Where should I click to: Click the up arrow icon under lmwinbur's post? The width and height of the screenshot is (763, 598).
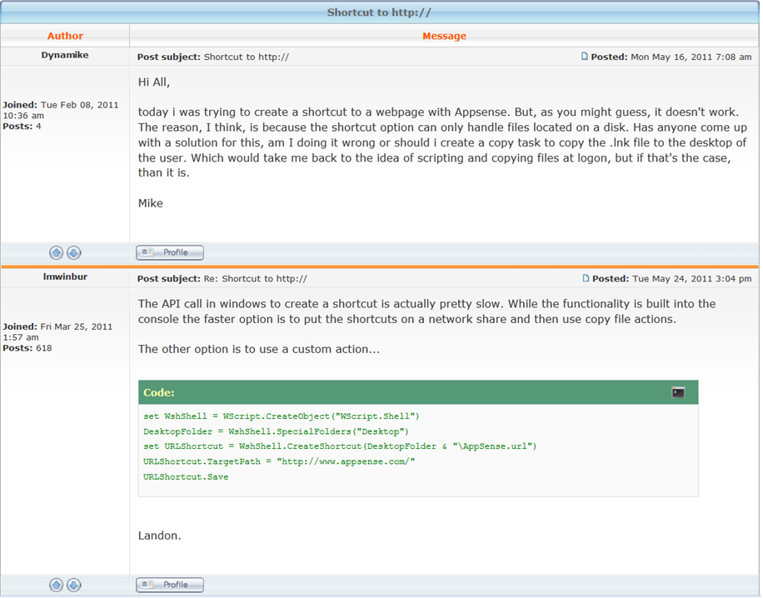pos(57,585)
